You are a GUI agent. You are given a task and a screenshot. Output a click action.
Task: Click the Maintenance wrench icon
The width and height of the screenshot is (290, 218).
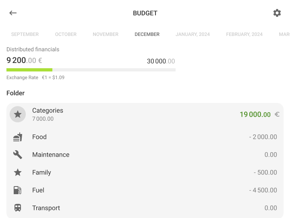18,155
